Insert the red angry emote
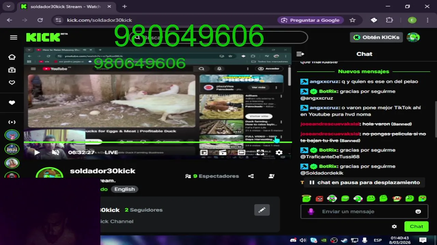 pyautogui.click(x=319, y=198)
